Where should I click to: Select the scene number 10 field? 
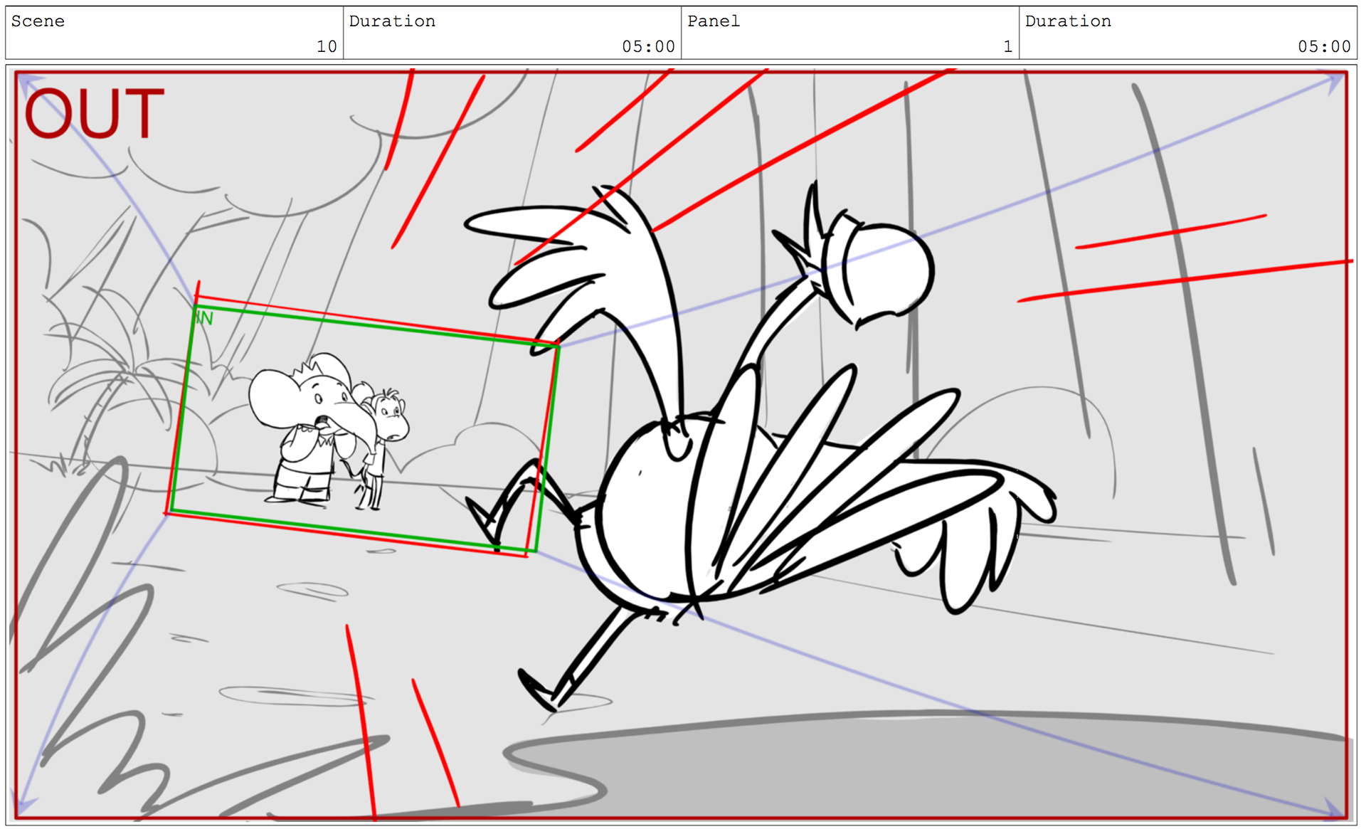(x=327, y=46)
